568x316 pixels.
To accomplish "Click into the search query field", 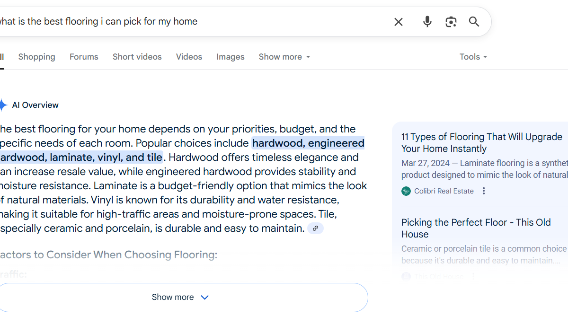I will (189, 22).
